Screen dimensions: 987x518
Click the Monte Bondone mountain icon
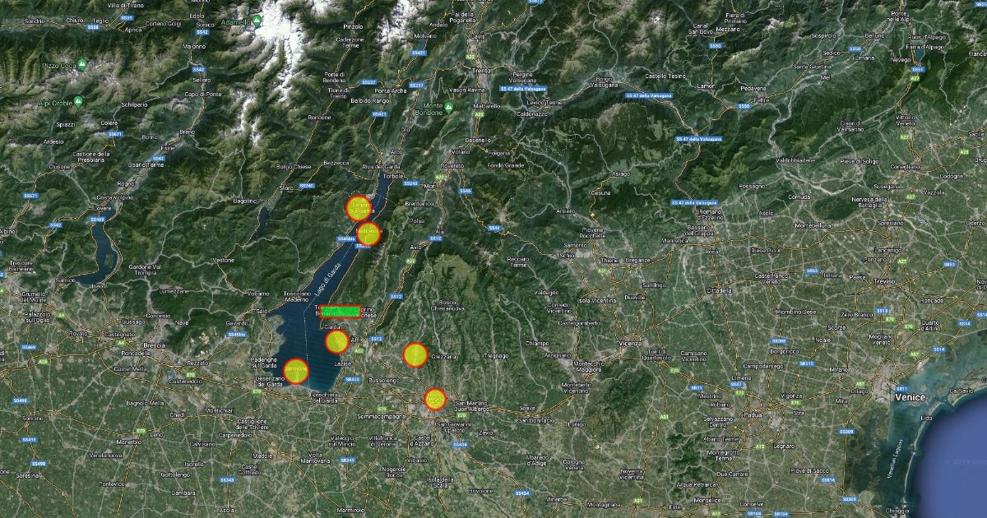(x=451, y=106)
